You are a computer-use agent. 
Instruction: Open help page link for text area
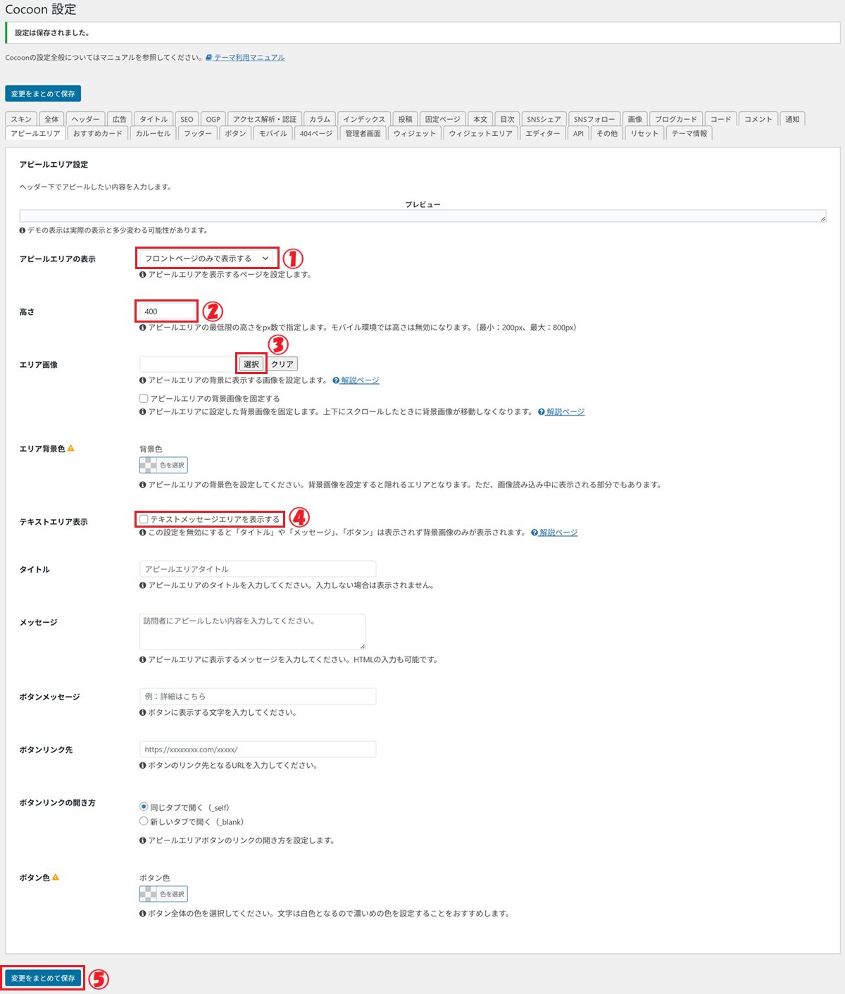point(558,533)
